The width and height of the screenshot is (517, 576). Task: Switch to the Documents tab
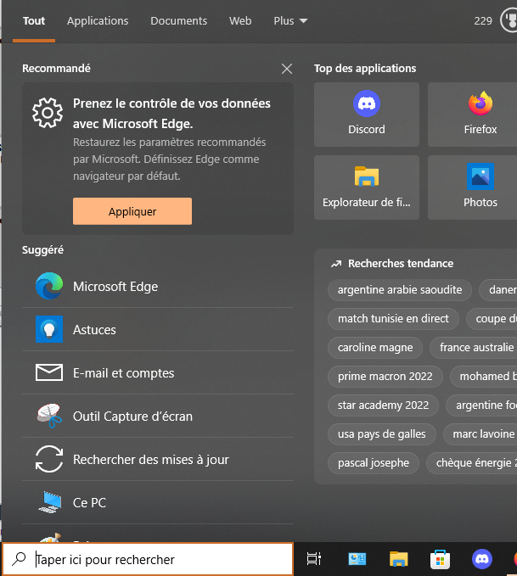pos(178,20)
